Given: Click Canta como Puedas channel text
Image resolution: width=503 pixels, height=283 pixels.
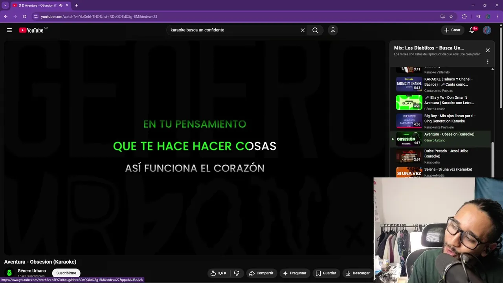Looking at the screenshot, I should 439,91.
